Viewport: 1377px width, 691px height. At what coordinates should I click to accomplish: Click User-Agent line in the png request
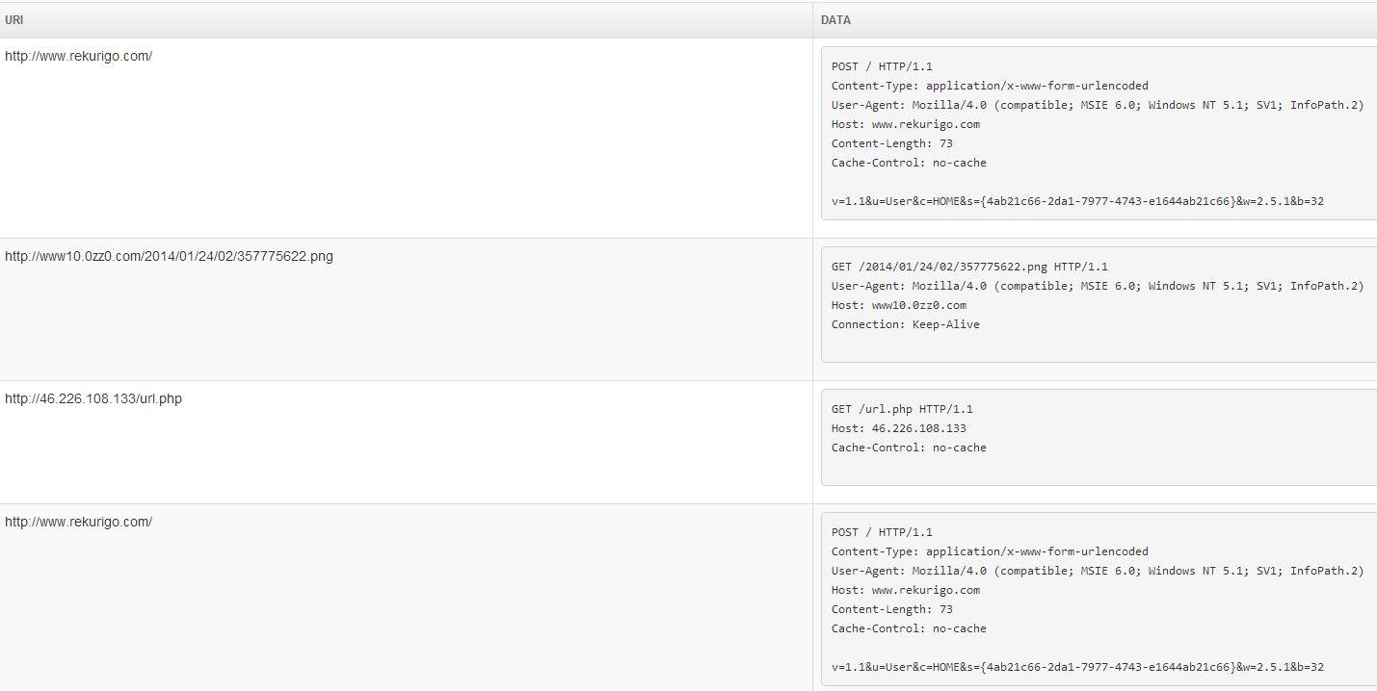point(1098,286)
